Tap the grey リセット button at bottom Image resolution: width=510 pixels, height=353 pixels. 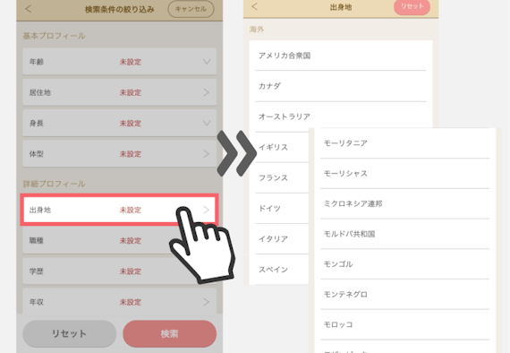click(x=69, y=333)
